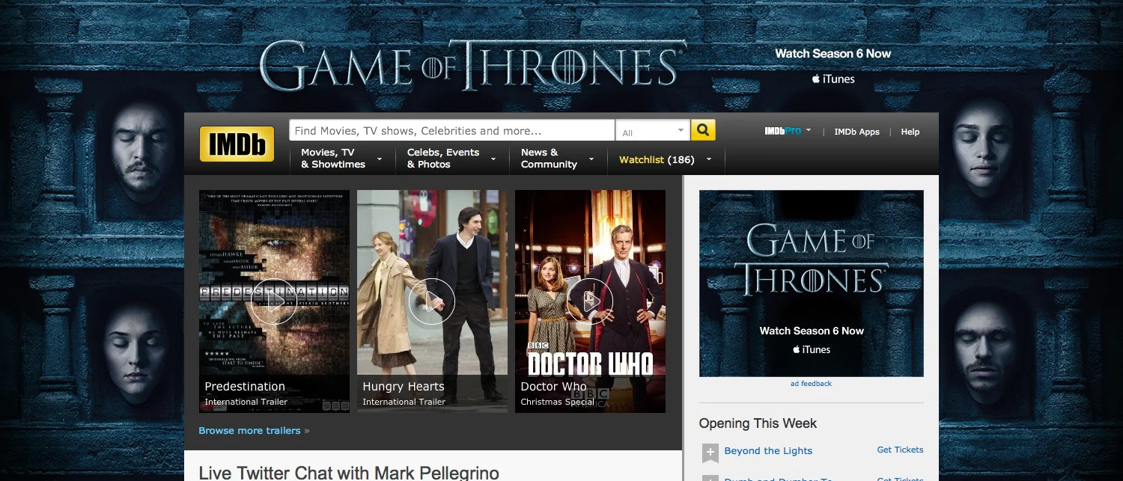The width and height of the screenshot is (1123, 481).
Task: Click the ad feedback link
Action: click(811, 384)
